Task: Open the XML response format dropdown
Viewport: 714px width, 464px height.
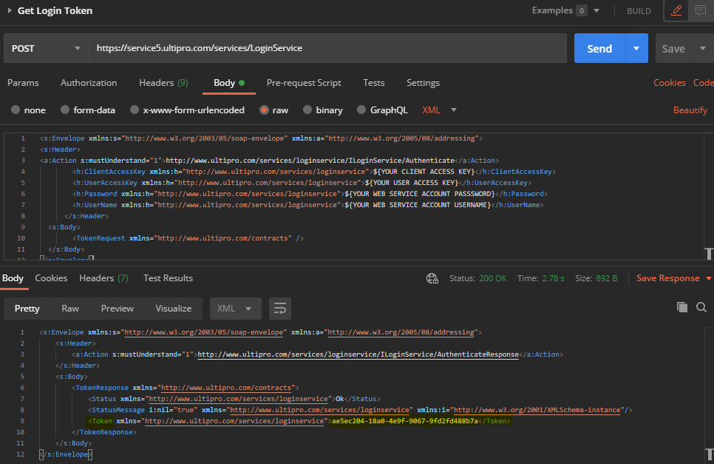Action: coord(235,308)
